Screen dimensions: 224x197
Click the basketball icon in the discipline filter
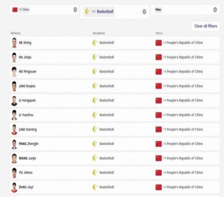pyautogui.click(x=87, y=12)
